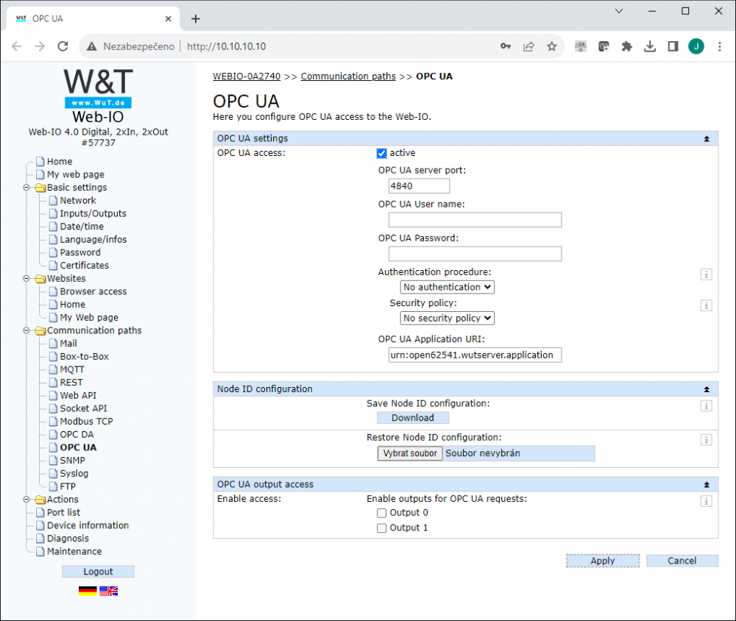Collapse the Websites tree folder
The width and height of the screenshot is (736, 621).
pyautogui.click(x=26, y=278)
